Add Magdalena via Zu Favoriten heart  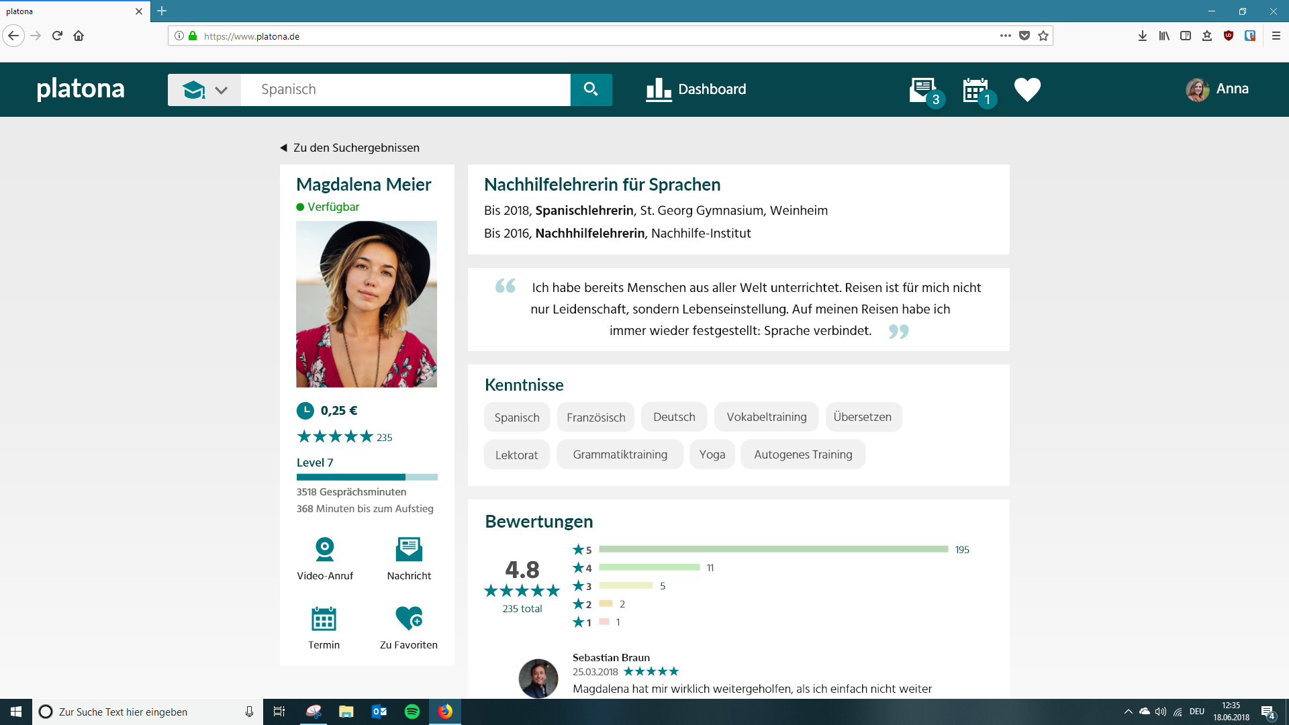(x=409, y=618)
